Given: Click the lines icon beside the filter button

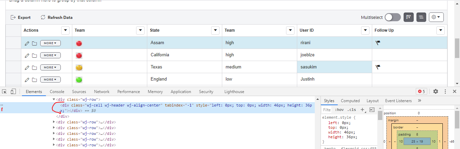Looking at the screenshot, I should (x=421, y=17).
